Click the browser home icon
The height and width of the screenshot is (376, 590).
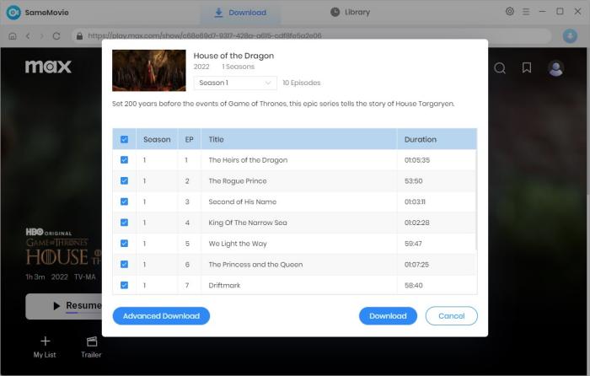click(x=13, y=36)
